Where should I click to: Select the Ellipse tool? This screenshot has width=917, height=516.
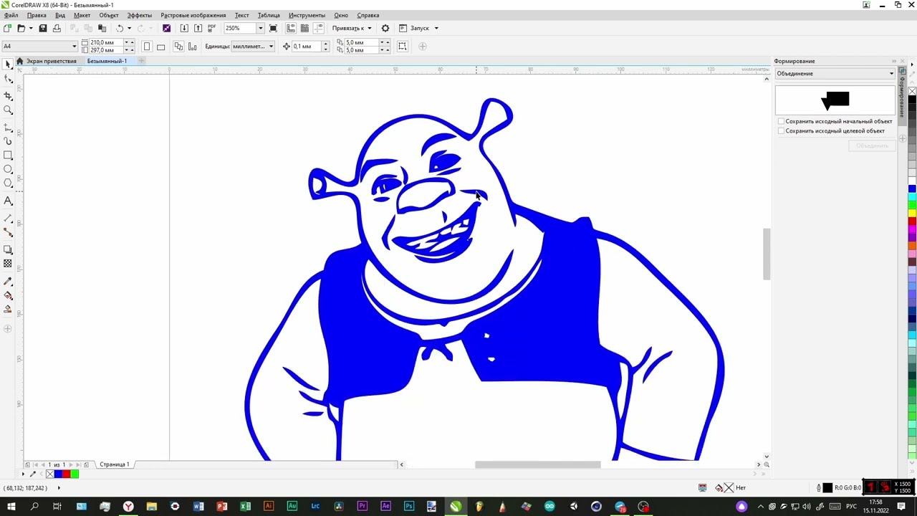[x=8, y=169]
